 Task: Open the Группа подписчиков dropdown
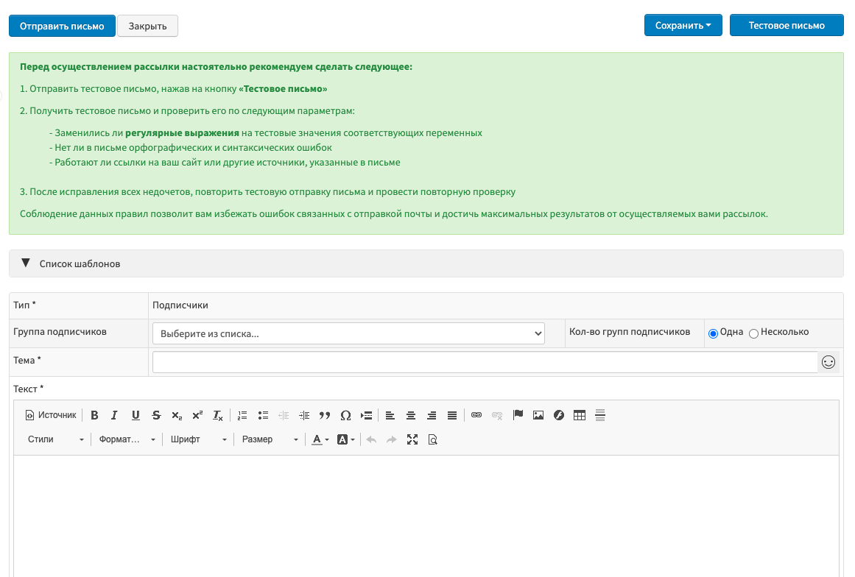[348, 333]
